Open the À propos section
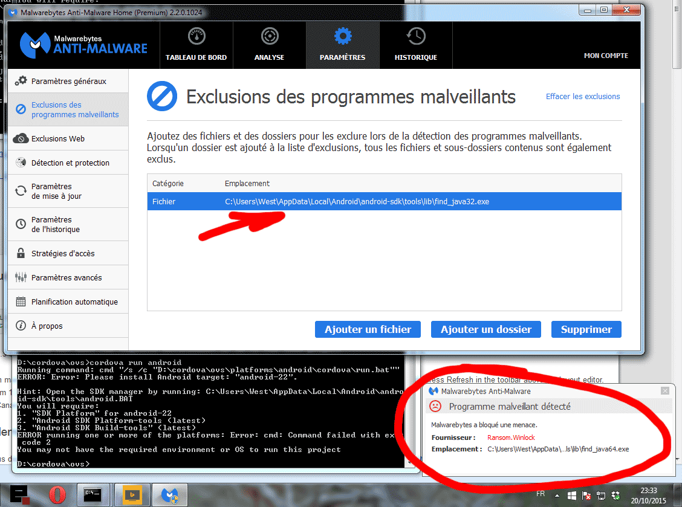 [x=68, y=326]
